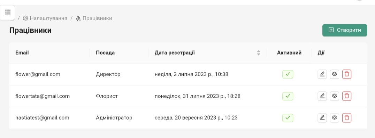The image size is (375, 138).
Task: View details of the Адміністратор employee
Action: pos(335,118)
